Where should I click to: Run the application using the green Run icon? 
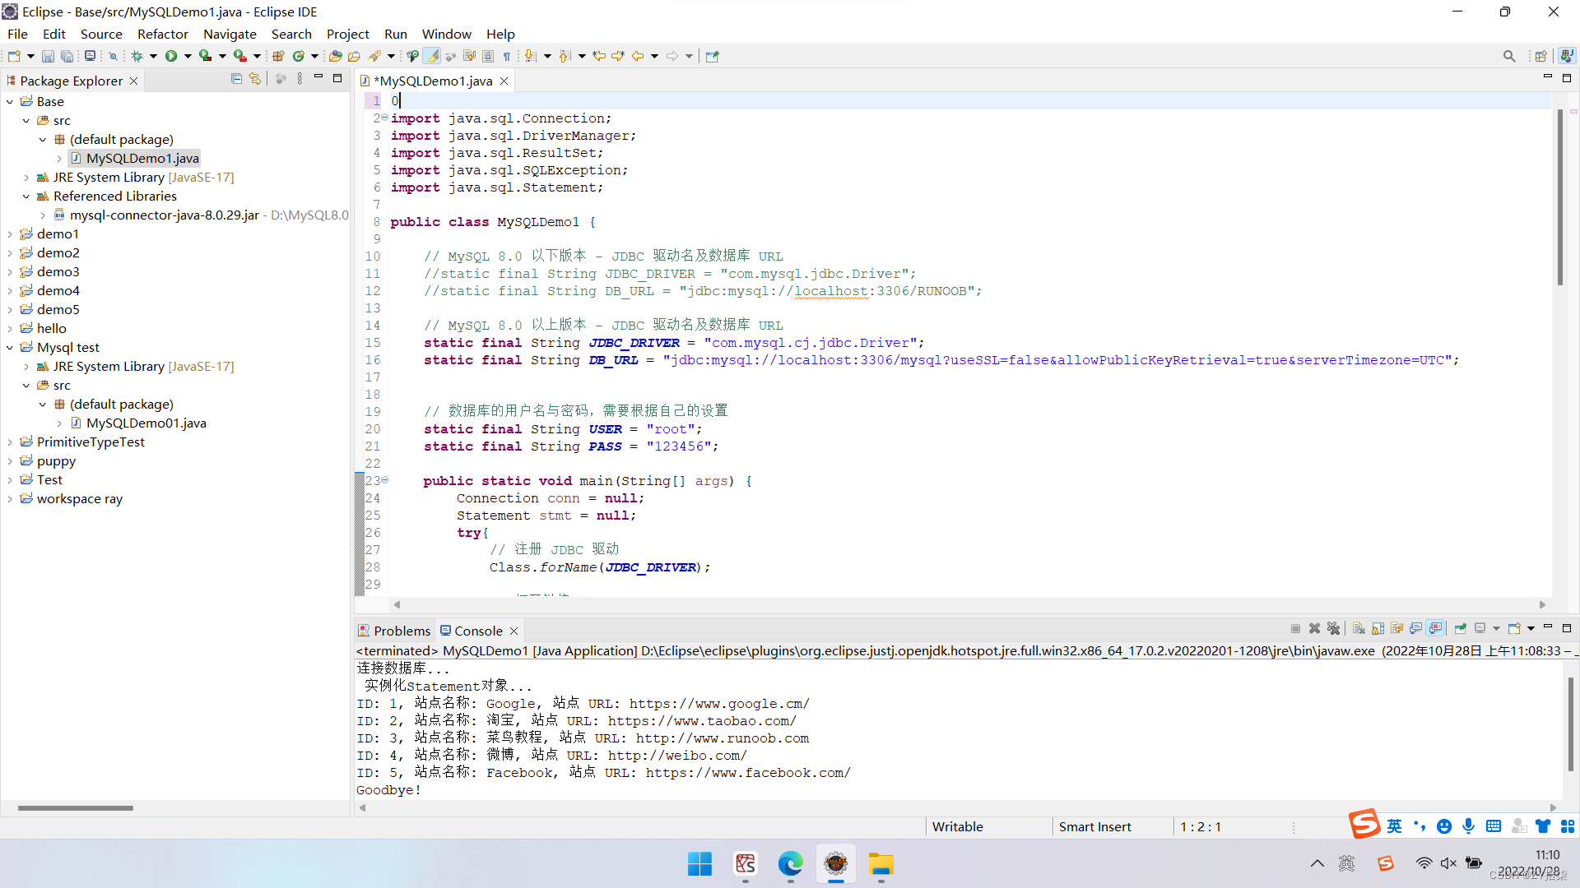[171, 56]
